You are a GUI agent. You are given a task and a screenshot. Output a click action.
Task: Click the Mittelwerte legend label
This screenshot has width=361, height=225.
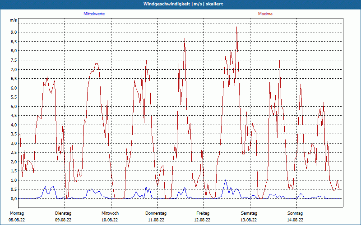click(x=94, y=14)
